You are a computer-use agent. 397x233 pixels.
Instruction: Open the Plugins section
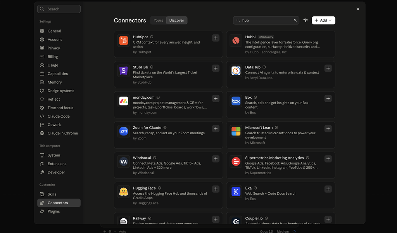59,211
